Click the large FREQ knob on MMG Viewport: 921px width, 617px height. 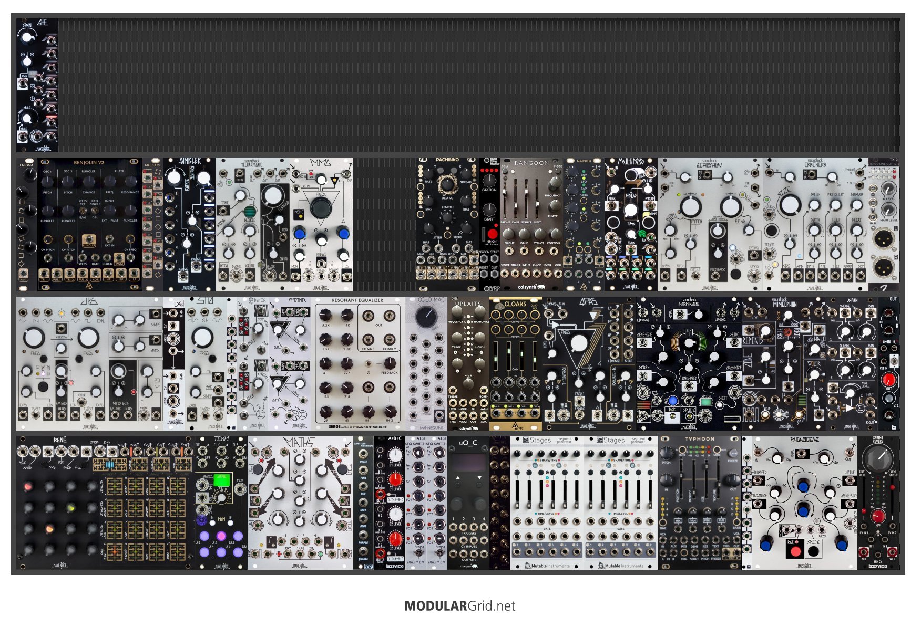tap(321, 207)
